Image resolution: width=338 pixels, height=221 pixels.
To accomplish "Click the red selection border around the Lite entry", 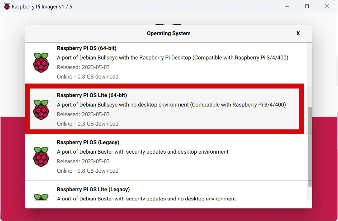I will tap(164, 85).
